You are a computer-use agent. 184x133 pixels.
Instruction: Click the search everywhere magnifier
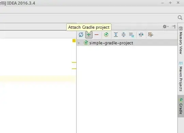pos(180,18)
